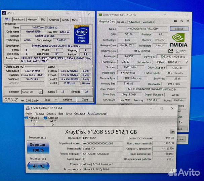Image resolution: width=204 pixels, height=181 pixels.
Task: Click the SATA/600 transfer mode field
Action: (103, 154)
